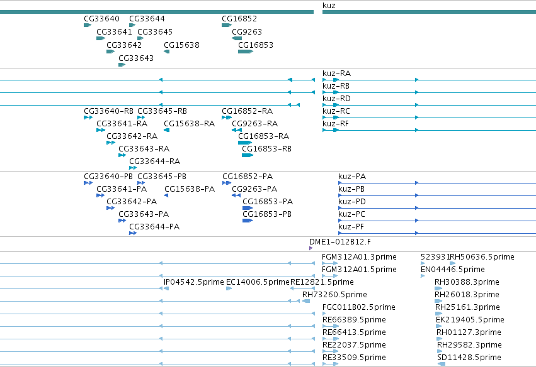This screenshot has width=536, height=367.
Task: Click the kuz-PC protein label
Action: pyautogui.click(x=351, y=214)
